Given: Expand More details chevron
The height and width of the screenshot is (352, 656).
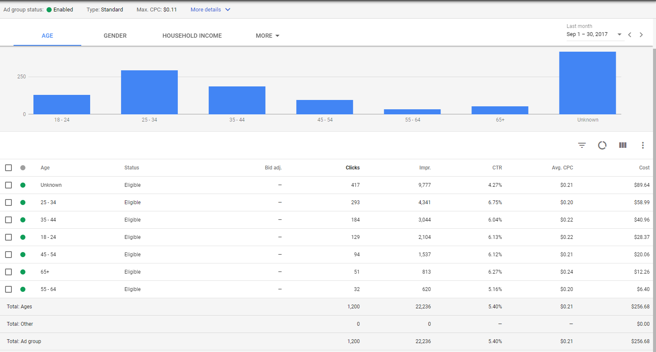Looking at the screenshot, I should (x=228, y=9).
